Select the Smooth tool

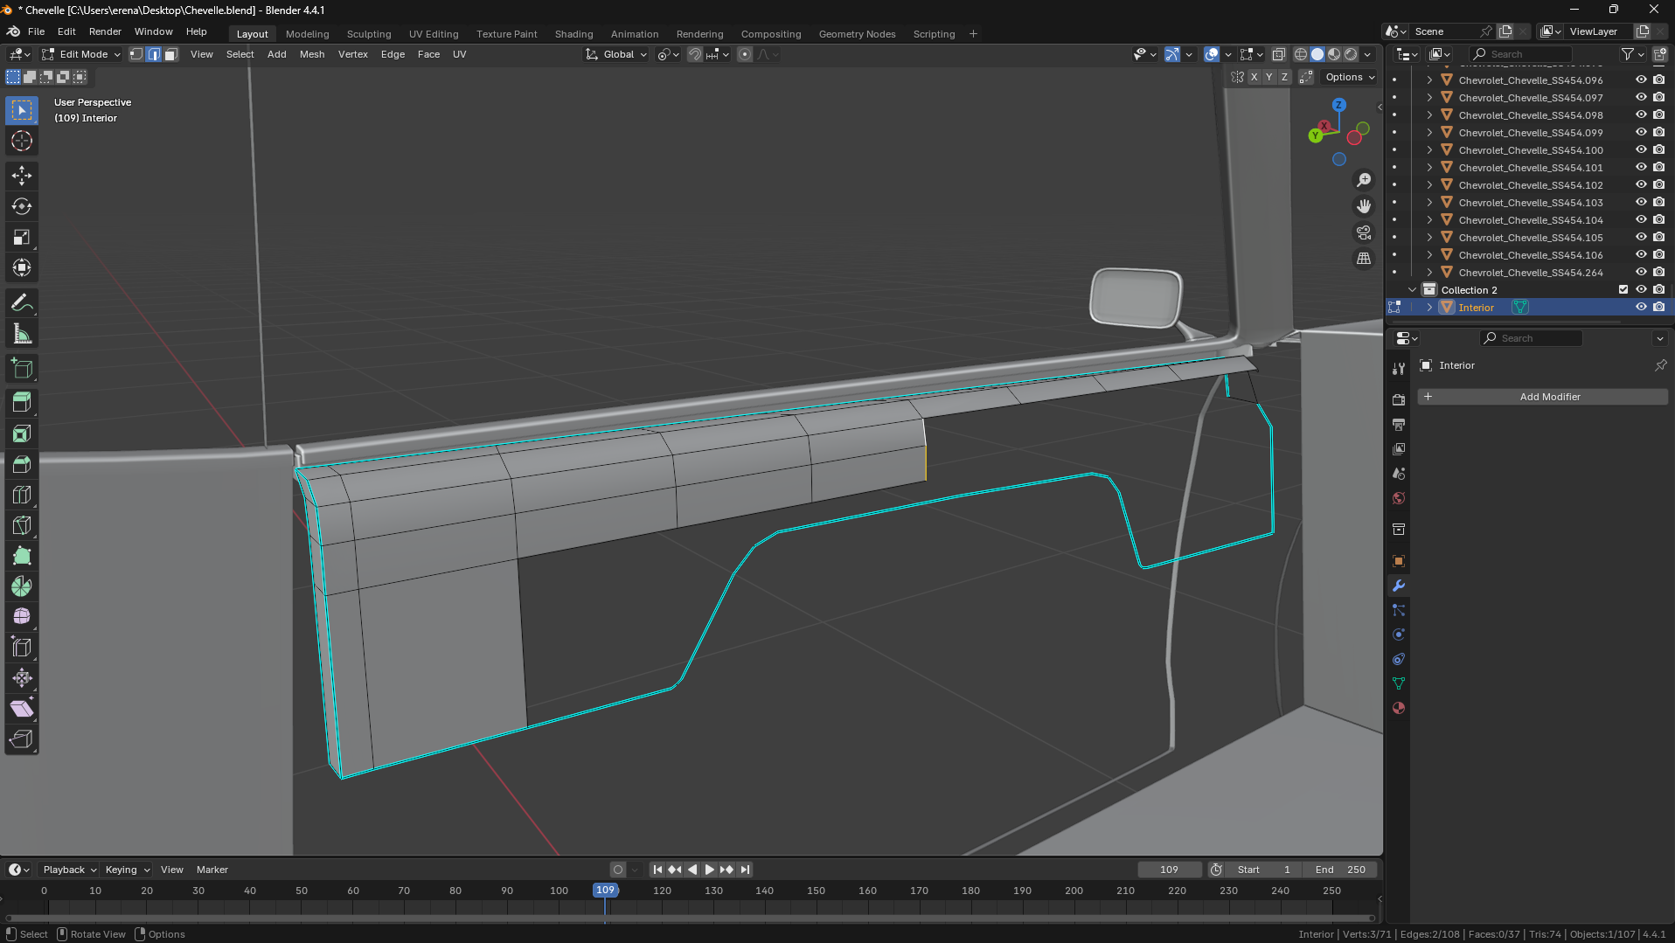[22, 617]
